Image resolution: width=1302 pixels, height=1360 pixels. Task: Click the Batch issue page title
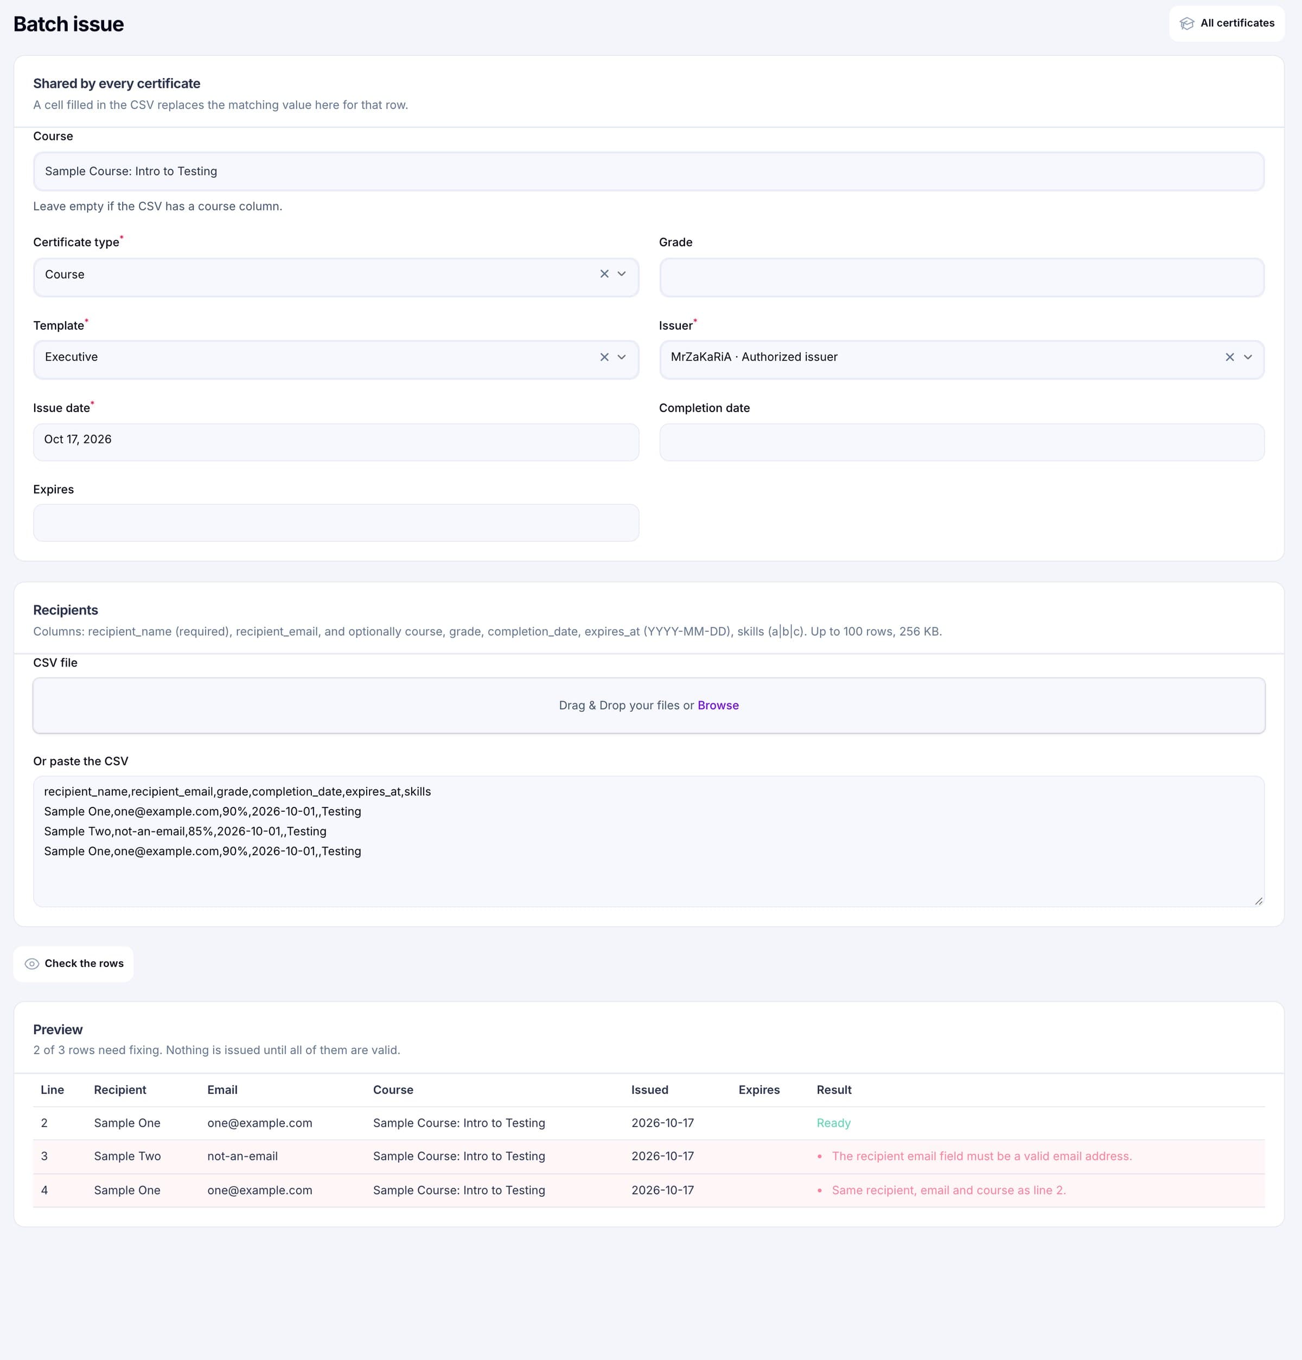coord(69,24)
